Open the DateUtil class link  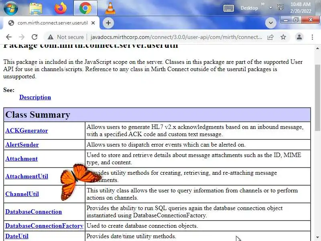(17, 236)
